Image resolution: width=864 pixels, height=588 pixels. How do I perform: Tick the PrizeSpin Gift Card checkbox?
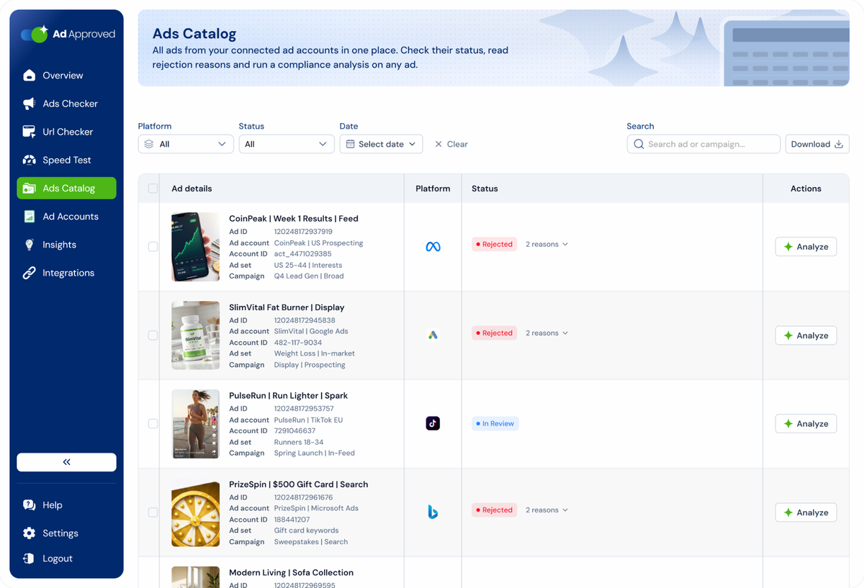[x=153, y=512]
